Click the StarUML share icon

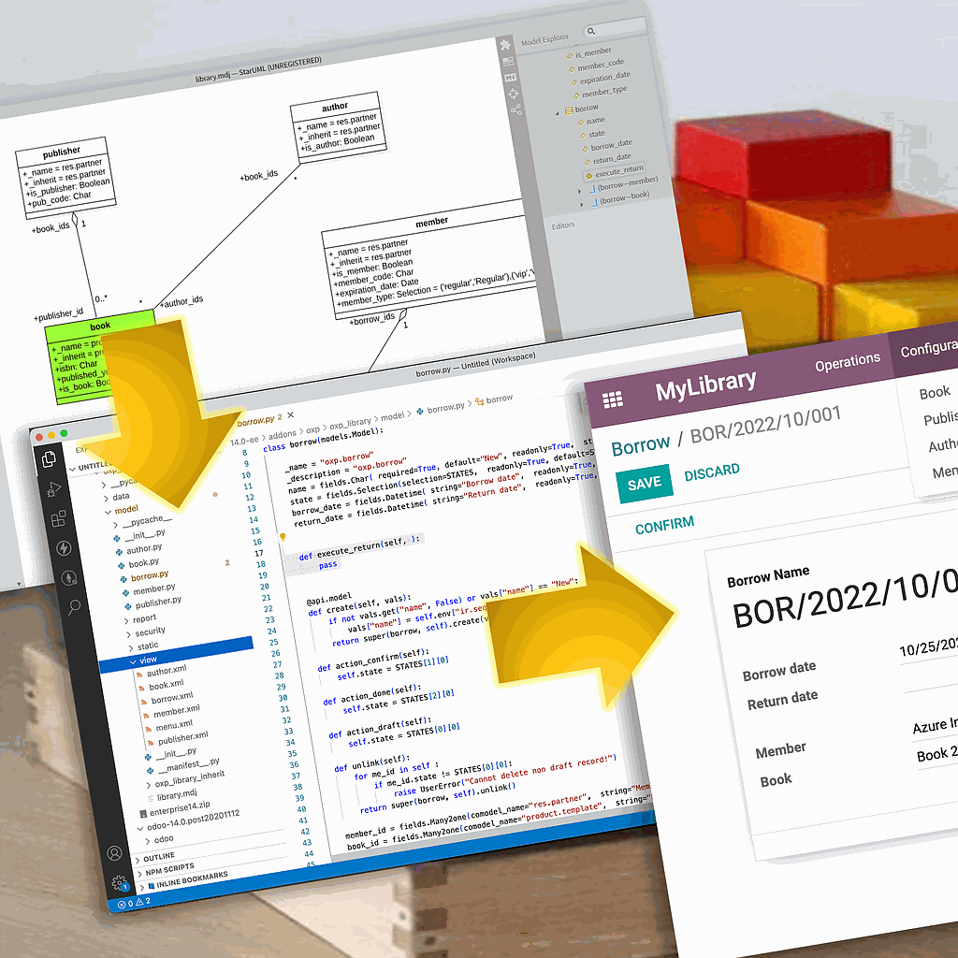(x=516, y=110)
